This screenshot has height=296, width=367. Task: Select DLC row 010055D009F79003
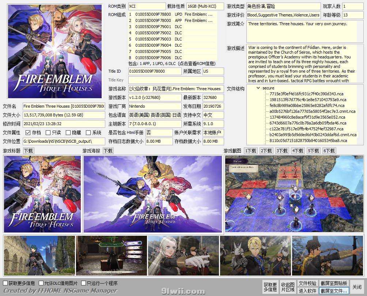click(173, 39)
